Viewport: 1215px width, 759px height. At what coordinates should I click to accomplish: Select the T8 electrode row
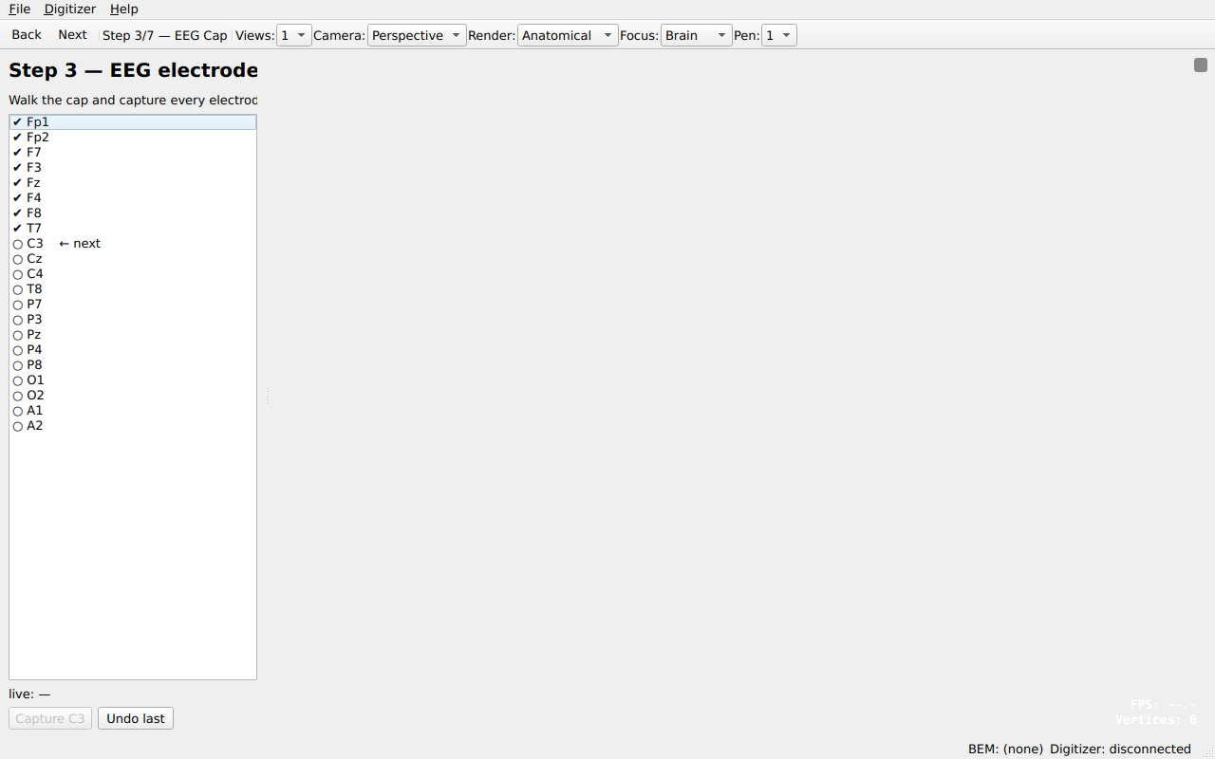point(133,289)
